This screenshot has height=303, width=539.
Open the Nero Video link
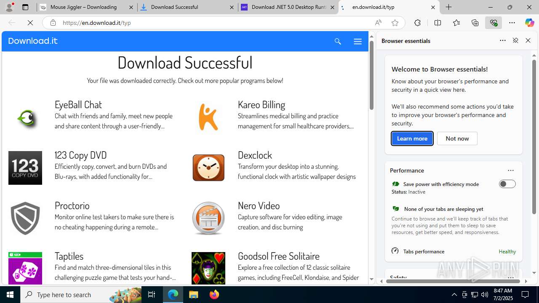[259, 205]
